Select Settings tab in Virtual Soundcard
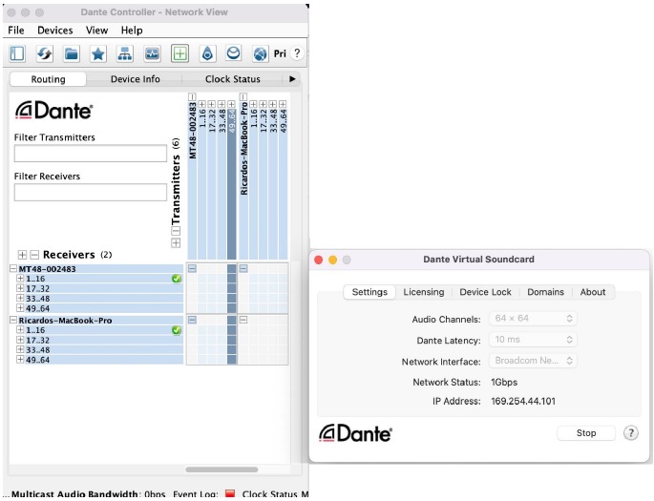654x501 pixels. [369, 292]
